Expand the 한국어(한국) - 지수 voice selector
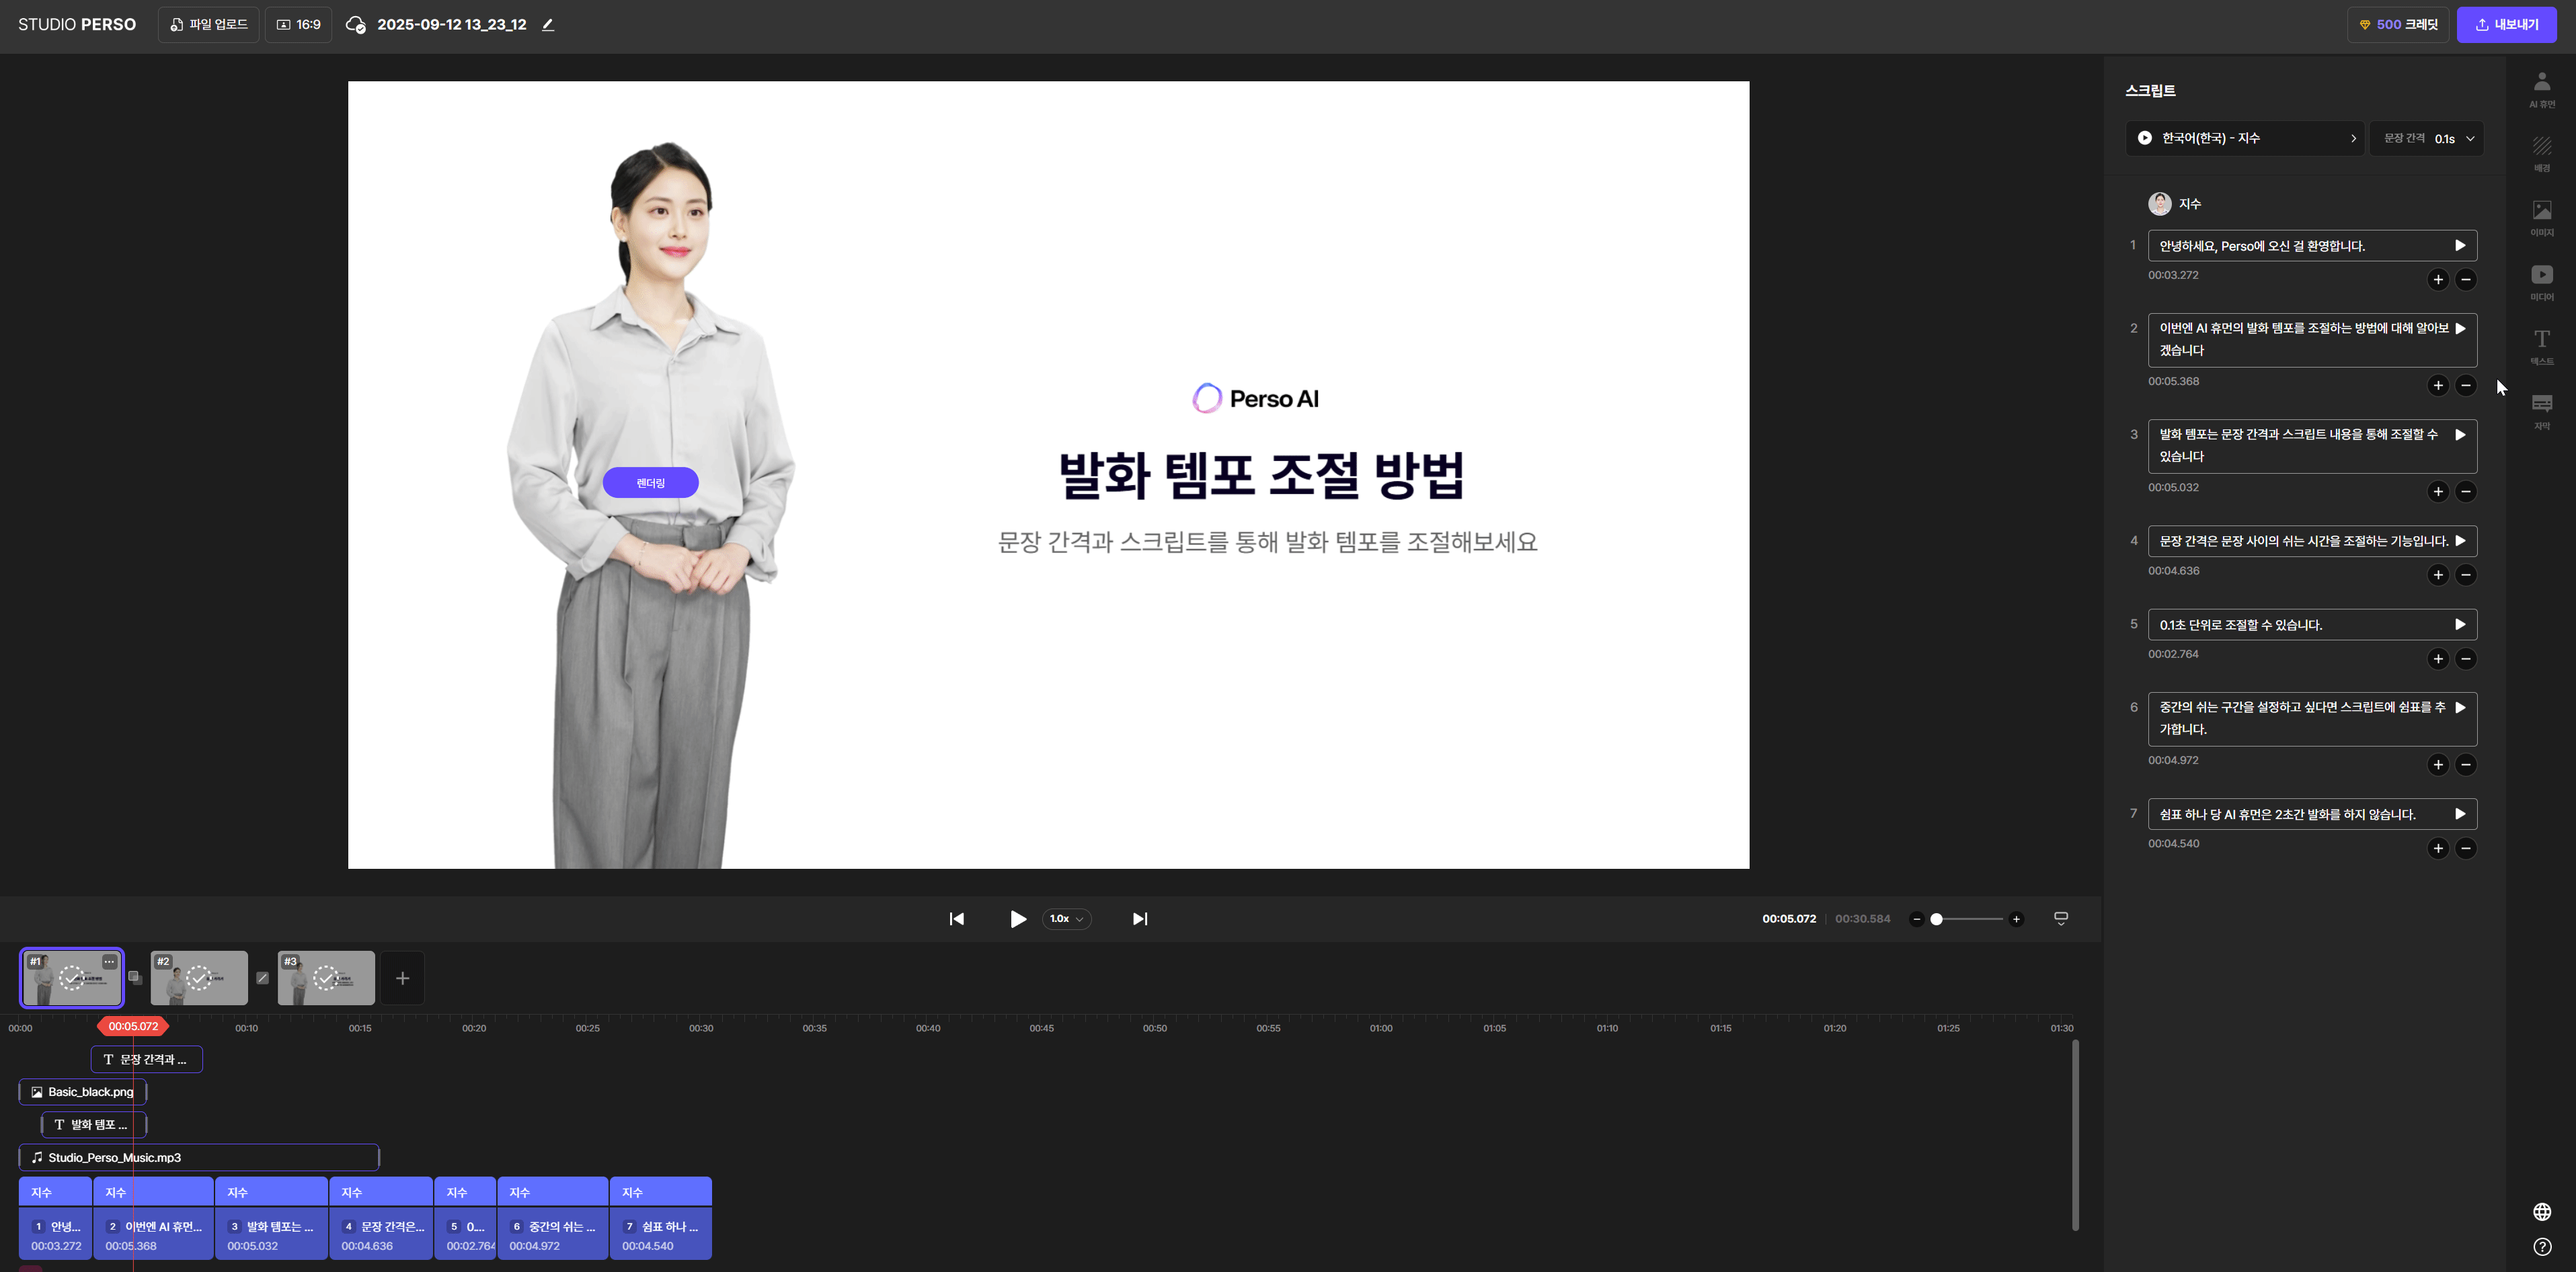 (2244, 138)
